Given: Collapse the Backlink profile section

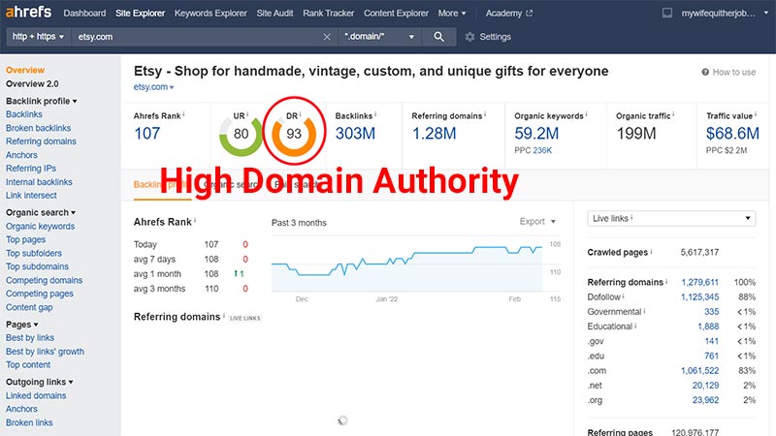Looking at the screenshot, I should coord(42,101).
